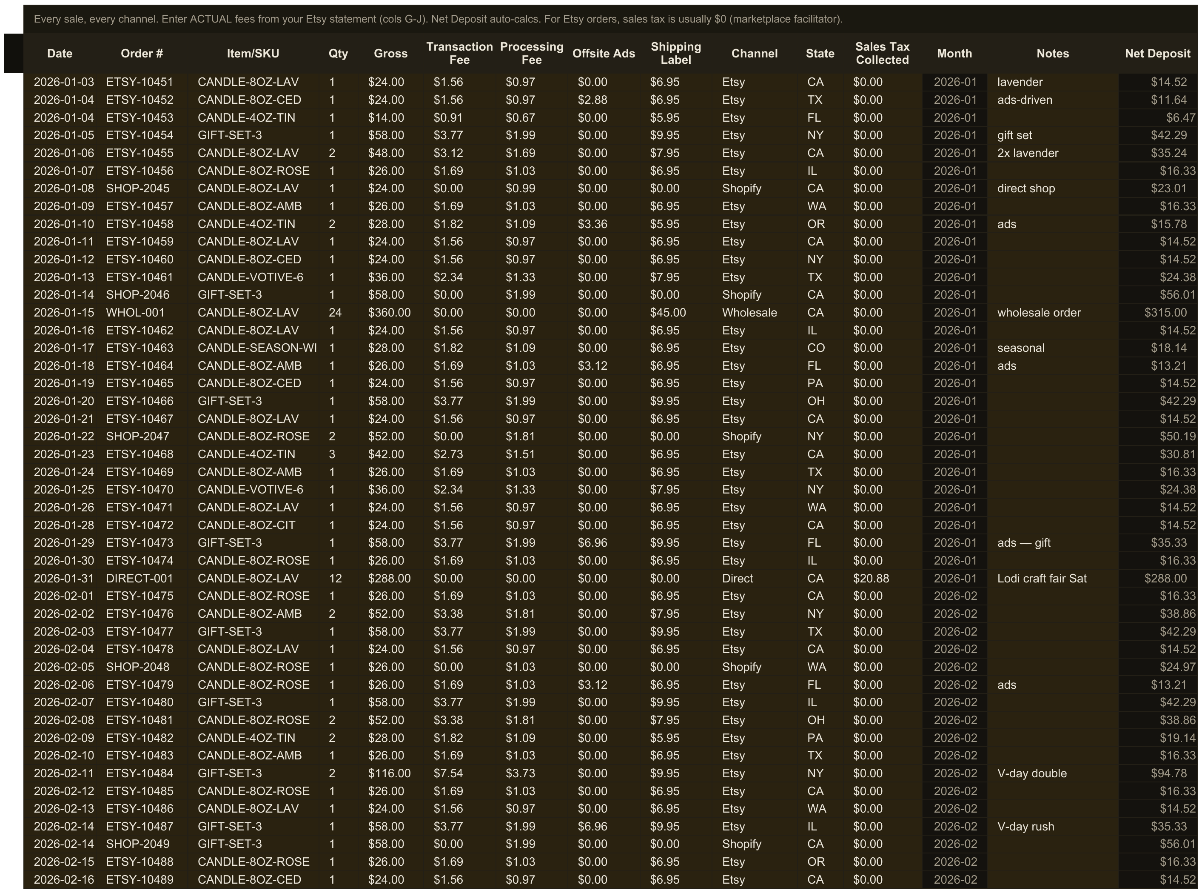Screen dimensions: 1202x893
Task: Select SKU cell CANDLE-SEASON-WI
Action: [253, 348]
